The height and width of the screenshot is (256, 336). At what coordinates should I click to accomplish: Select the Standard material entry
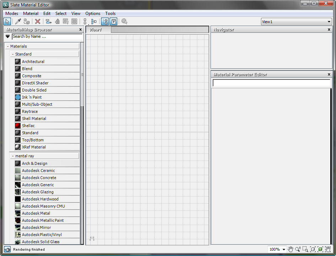[x=47, y=133]
